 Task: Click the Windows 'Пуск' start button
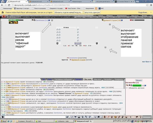coord(3,120)
